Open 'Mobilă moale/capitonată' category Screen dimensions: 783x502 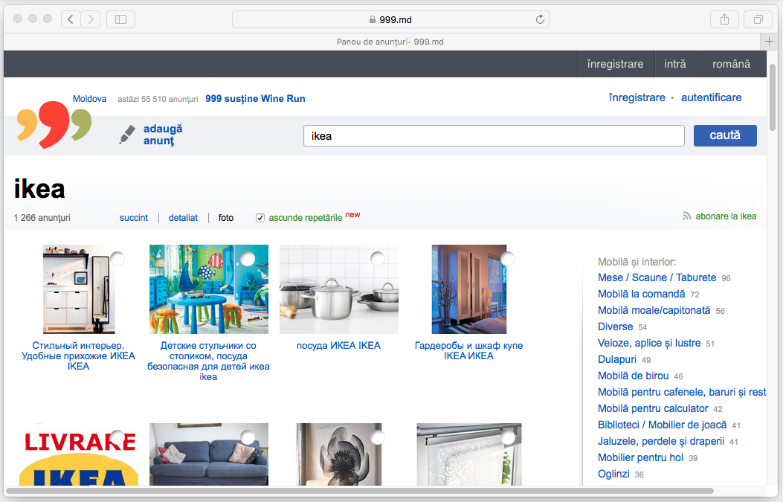[654, 311]
